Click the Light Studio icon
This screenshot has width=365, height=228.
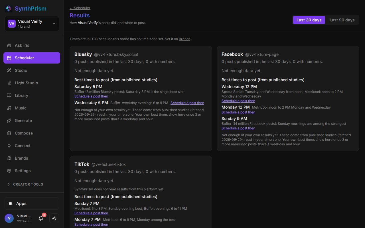click(9, 83)
